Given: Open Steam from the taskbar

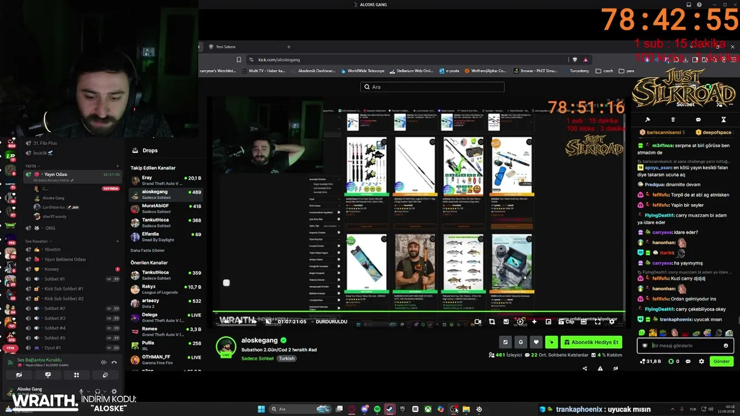Looking at the screenshot, I should (390, 409).
